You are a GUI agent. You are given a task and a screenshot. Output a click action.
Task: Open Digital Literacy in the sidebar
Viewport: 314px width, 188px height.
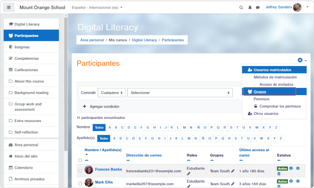click(x=31, y=24)
